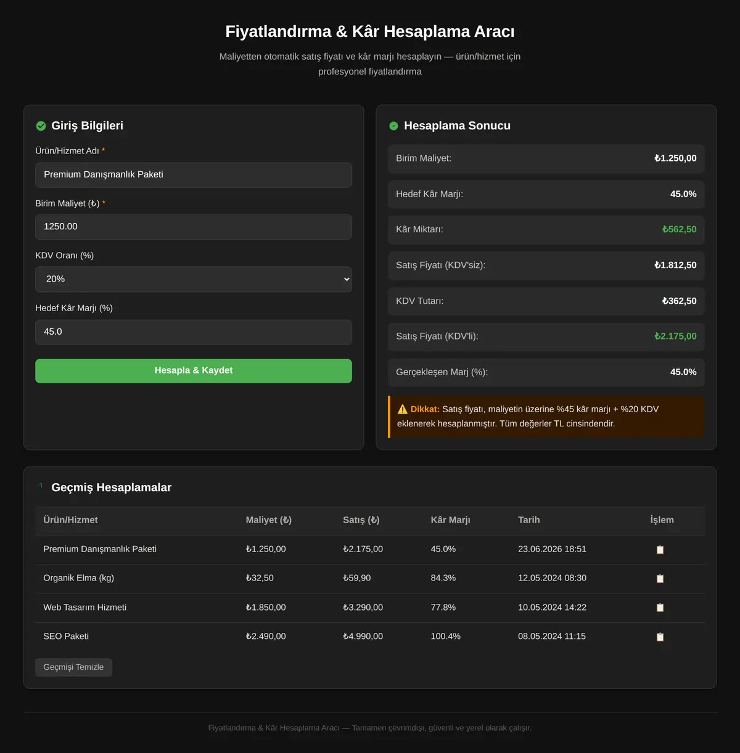Select the Maliyet (₺) column header
The image size is (740, 753).
tap(269, 520)
